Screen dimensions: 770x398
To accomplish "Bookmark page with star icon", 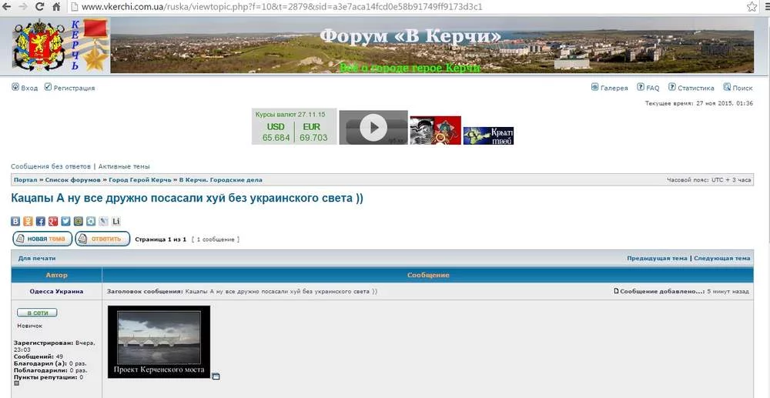I will pyautogui.click(x=752, y=7).
